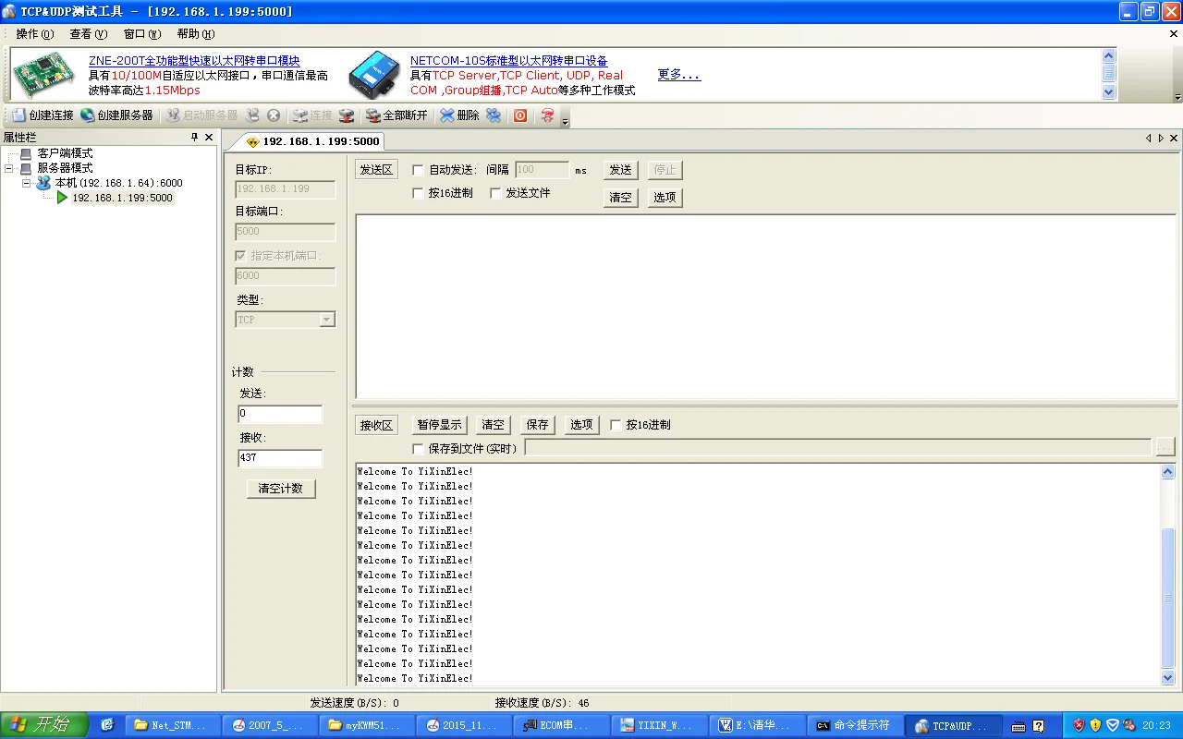This screenshot has width=1183, height=739.
Task: Click the red power exit toolbar icon
Action: point(520,115)
